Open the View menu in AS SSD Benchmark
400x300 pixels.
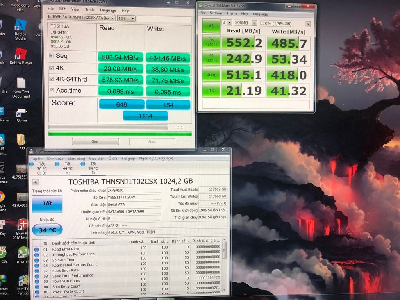coord(75,9)
